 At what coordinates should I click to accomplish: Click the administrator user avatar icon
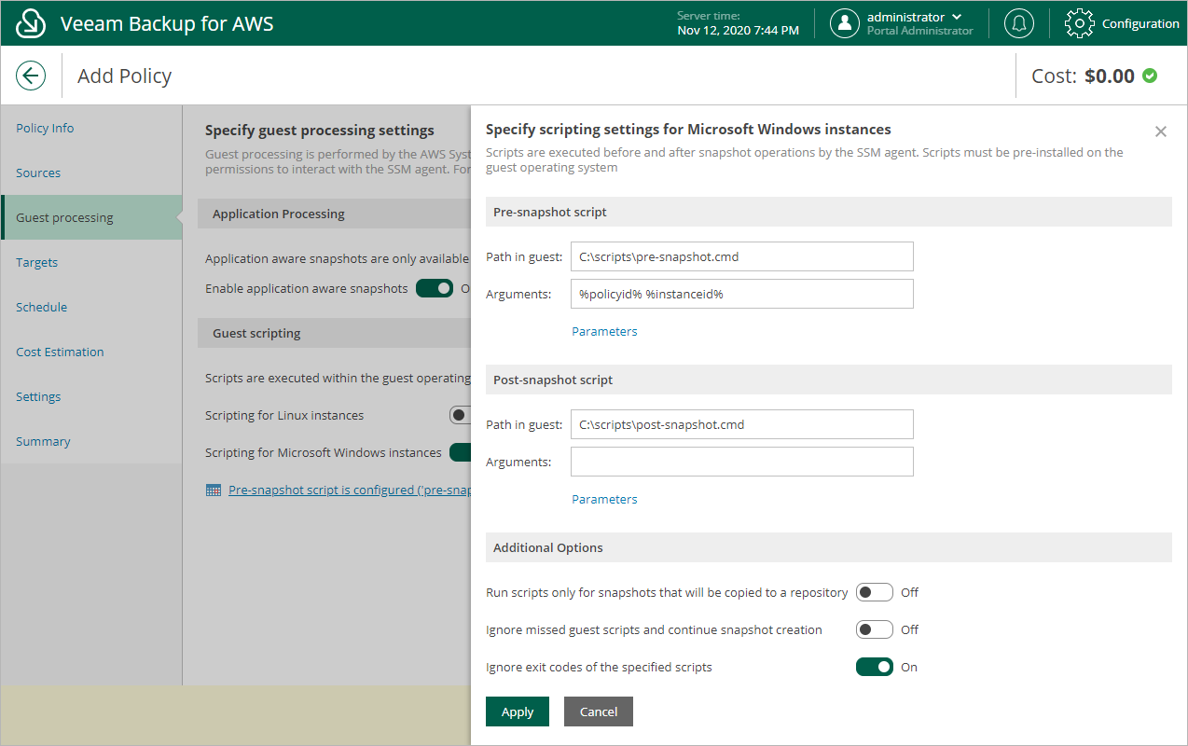pos(845,23)
